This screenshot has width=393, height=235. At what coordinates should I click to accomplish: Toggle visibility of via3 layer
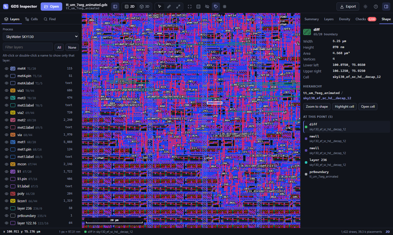pos(7,90)
